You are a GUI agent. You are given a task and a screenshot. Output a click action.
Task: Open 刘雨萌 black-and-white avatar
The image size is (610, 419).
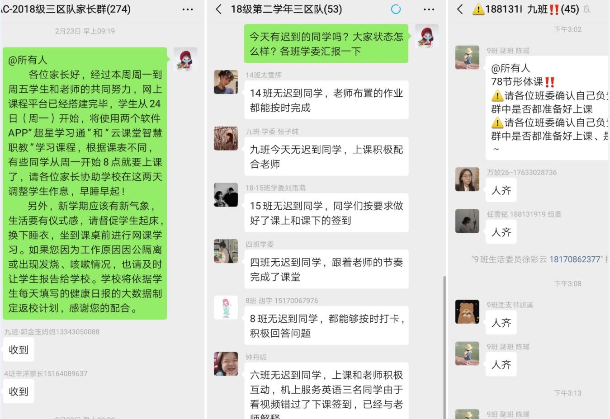(226, 195)
